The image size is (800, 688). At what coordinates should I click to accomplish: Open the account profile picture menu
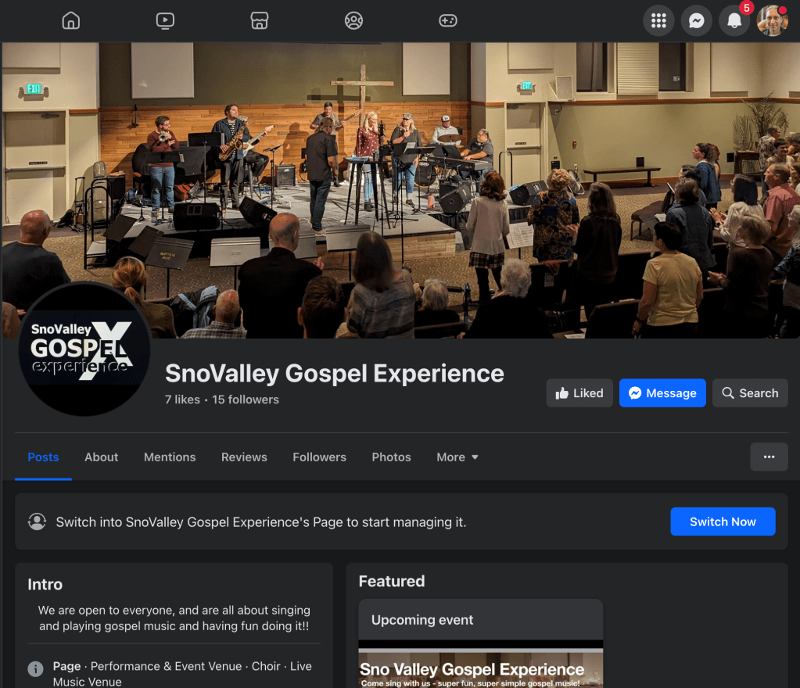click(x=773, y=21)
